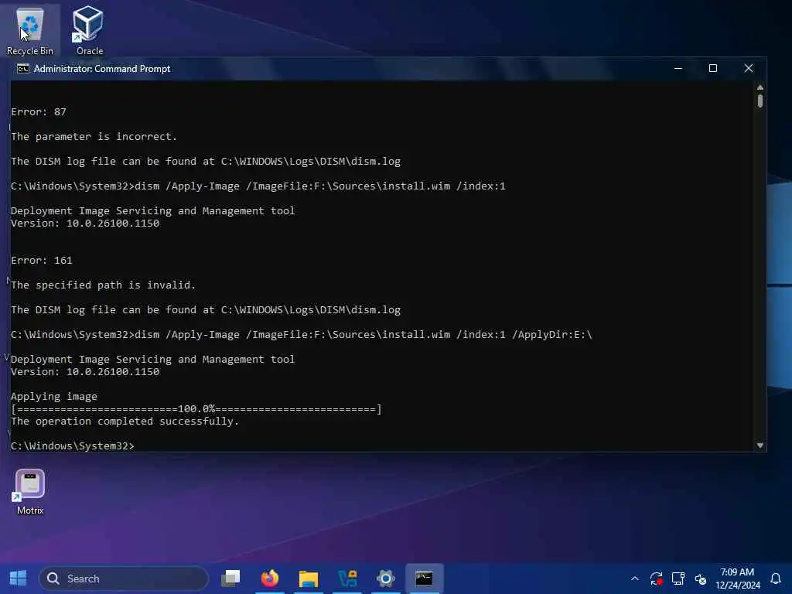
Task: Open the notifications bell icon
Action: [776, 579]
